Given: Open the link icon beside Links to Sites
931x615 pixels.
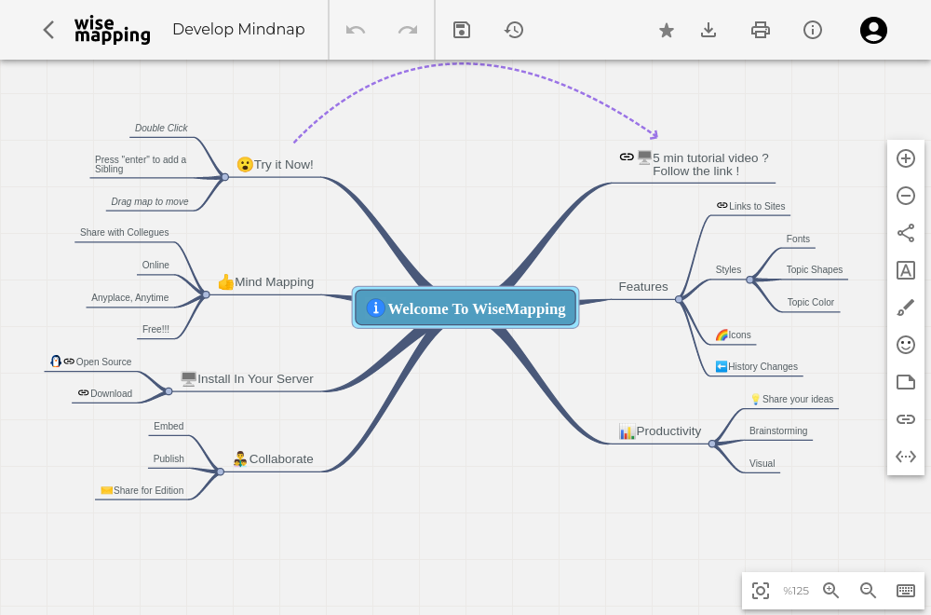Looking at the screenshot, I should pos(722,205).
